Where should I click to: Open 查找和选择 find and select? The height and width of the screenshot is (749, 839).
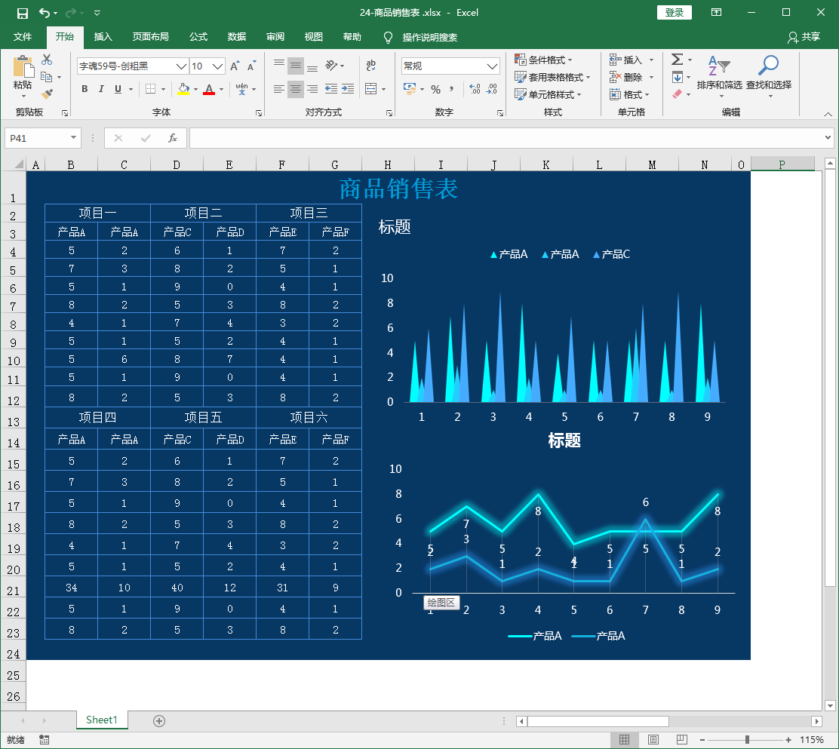pos(769,75)
